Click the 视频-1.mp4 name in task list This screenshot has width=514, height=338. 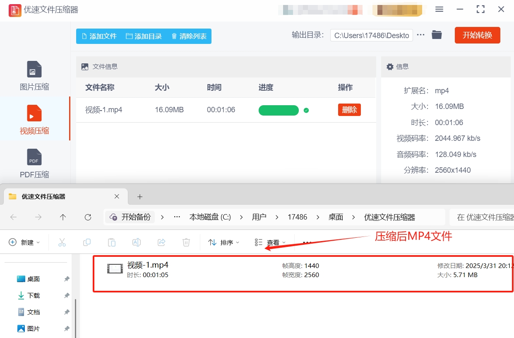pos(103,110)
